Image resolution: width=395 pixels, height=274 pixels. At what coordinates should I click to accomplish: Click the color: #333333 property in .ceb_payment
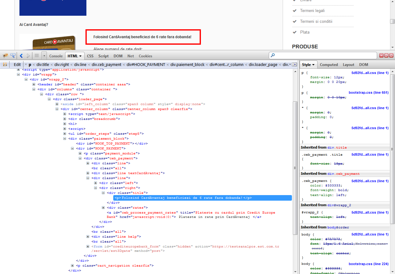click(x=326, y=186)
